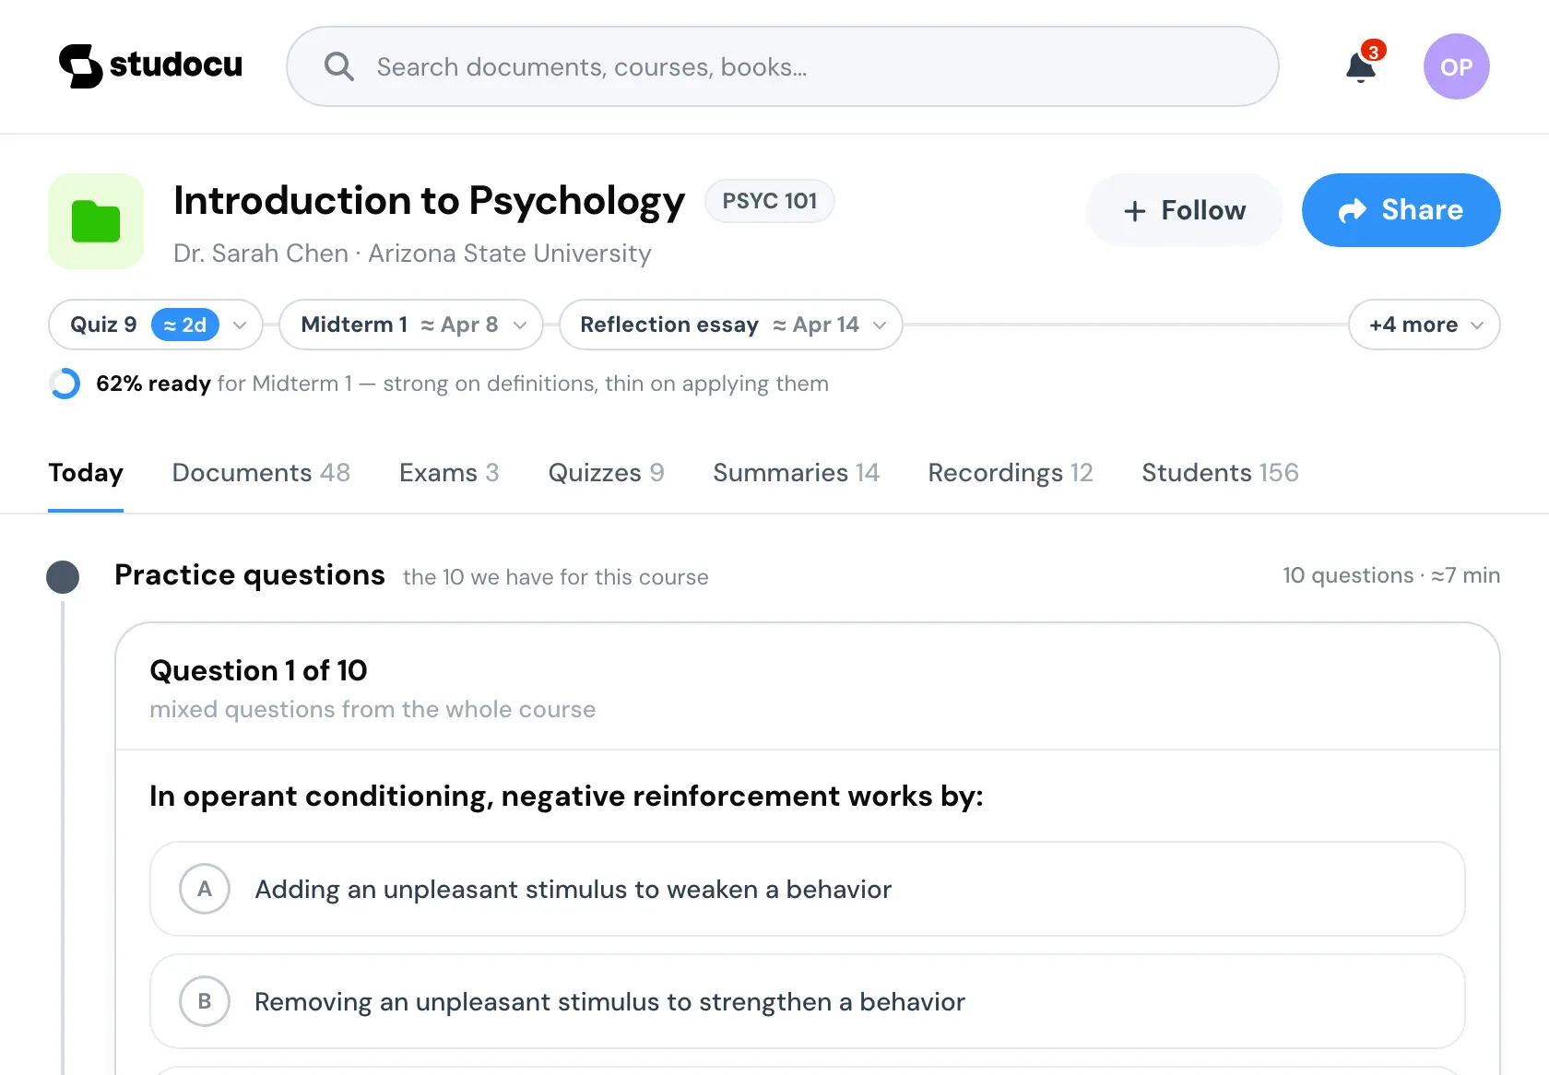Image resolution: width=1549 pixels, height=1075 pixels.
Task: Open the Exams tab
Action: click(449, 473)
